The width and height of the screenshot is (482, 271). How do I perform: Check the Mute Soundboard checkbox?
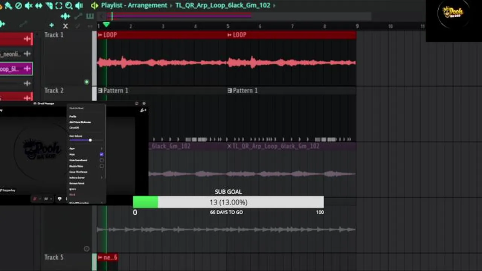[102, 160]
